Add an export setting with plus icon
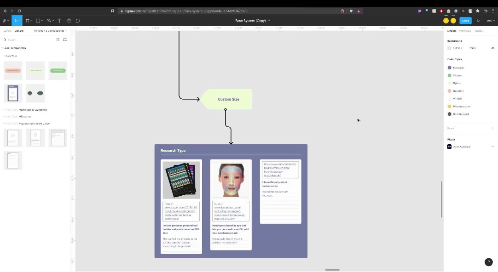This screenshot has height=272, width=498. (492, 128)
